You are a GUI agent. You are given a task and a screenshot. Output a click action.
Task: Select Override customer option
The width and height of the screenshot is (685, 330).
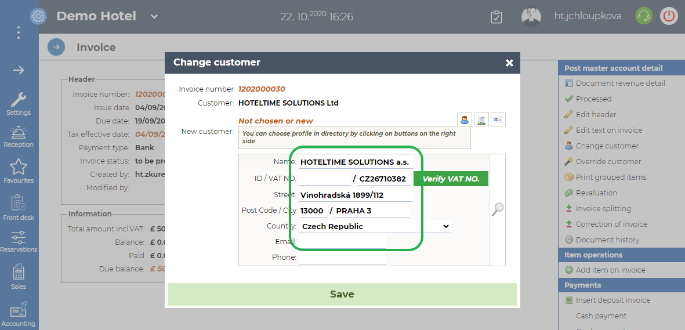click(608, 162)
